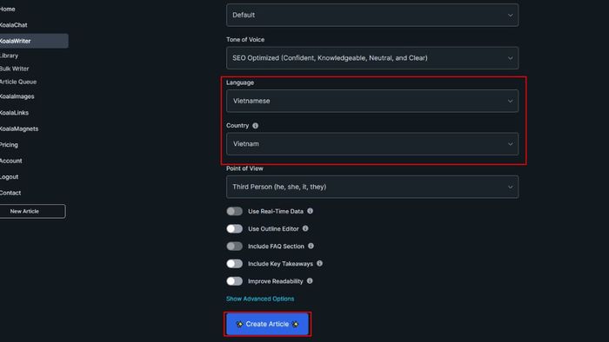Toggle Include Key Takeaways switch
This screenshot has width=609, height=342.
[235, 263]
